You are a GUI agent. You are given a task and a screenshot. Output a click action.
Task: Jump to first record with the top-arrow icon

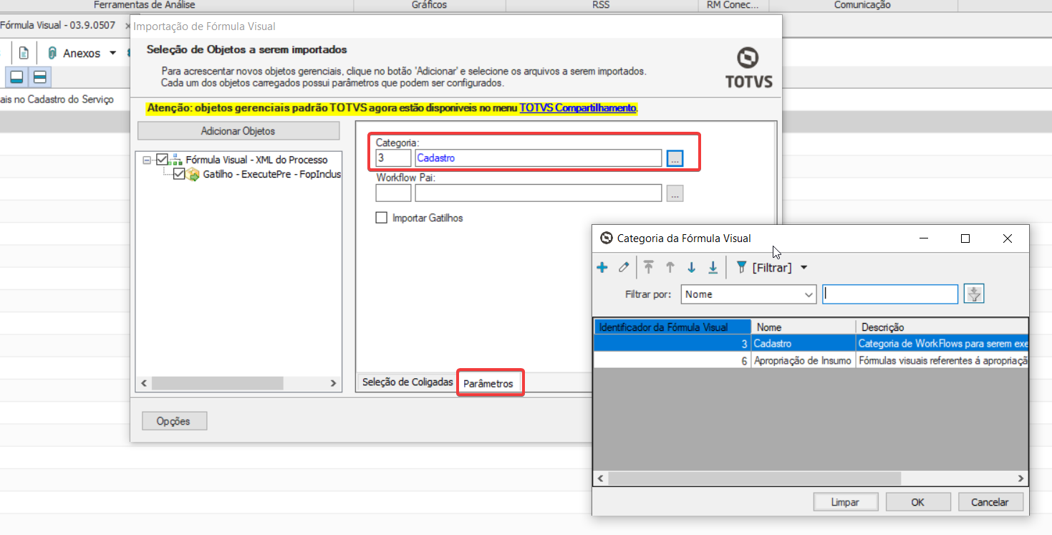649,267
